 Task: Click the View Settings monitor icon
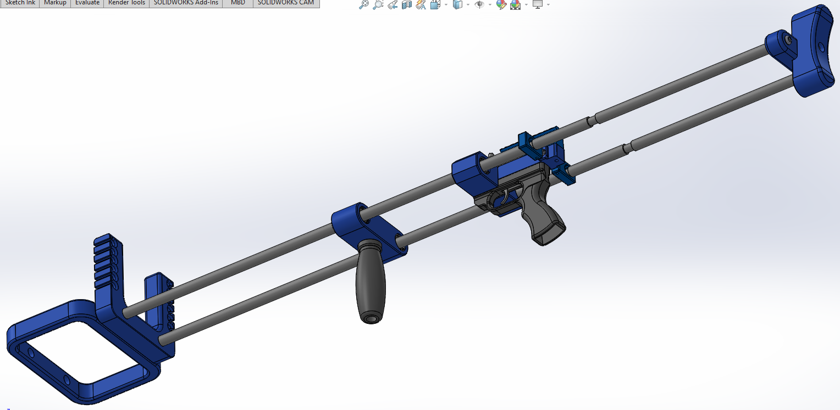click(x=538, y=4)
